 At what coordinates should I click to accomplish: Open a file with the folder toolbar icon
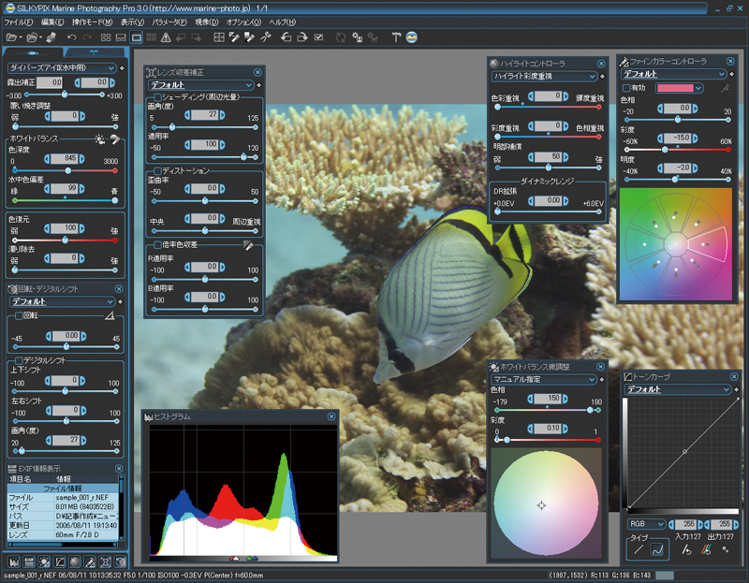pos(10,36)
